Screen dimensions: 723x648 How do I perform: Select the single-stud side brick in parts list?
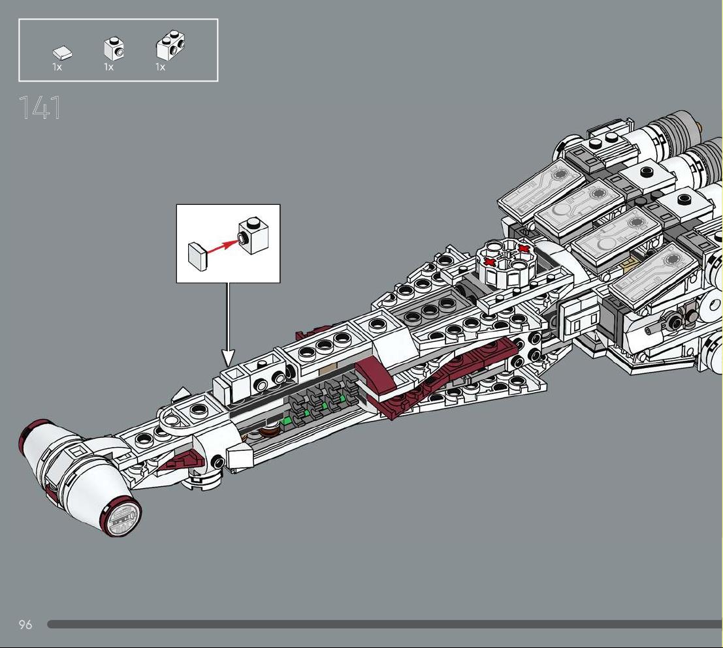114,49
